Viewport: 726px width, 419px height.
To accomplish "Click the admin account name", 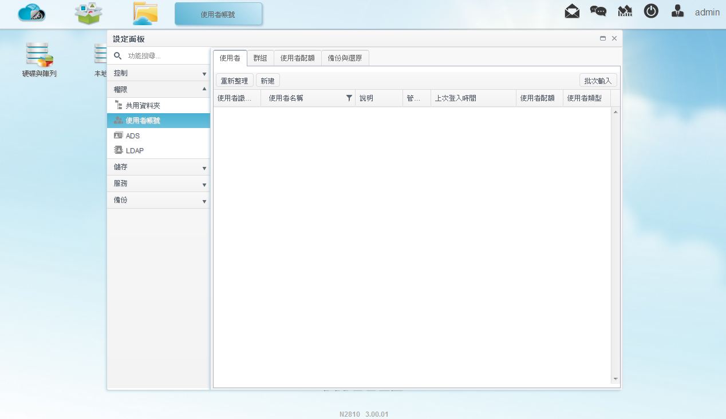I will pos(707,12).
